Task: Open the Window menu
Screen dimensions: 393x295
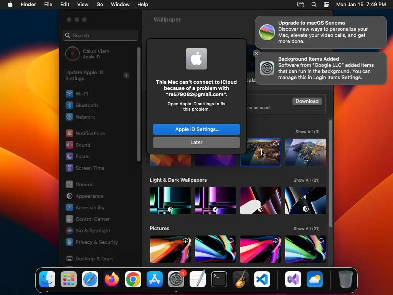Action: 120,5
